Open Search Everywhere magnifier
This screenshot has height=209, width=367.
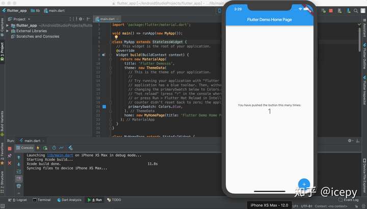tap(356, 11)
